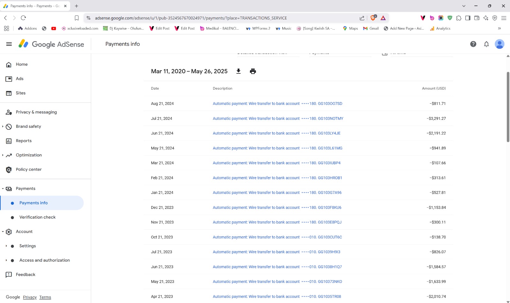Open Verification check page
510x303 pixels.
click(37, 217)
